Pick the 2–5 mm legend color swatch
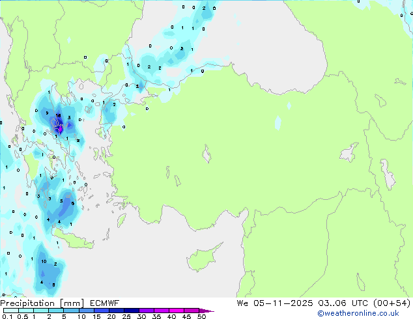 click(x=56, y=311)
